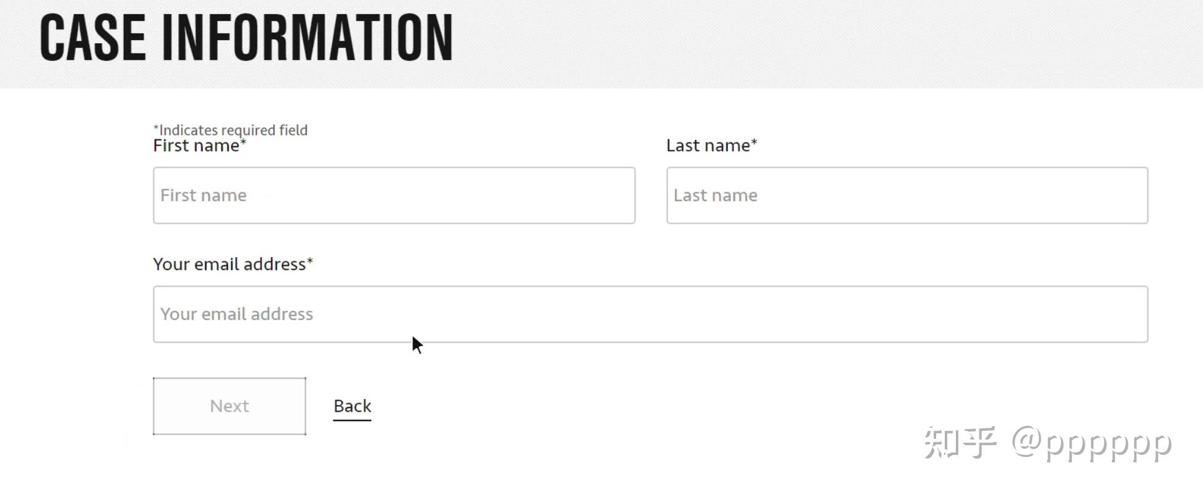Click the 知乎 watermark logo
This screenshot has height=495, width=1203.
click(960, 443)
